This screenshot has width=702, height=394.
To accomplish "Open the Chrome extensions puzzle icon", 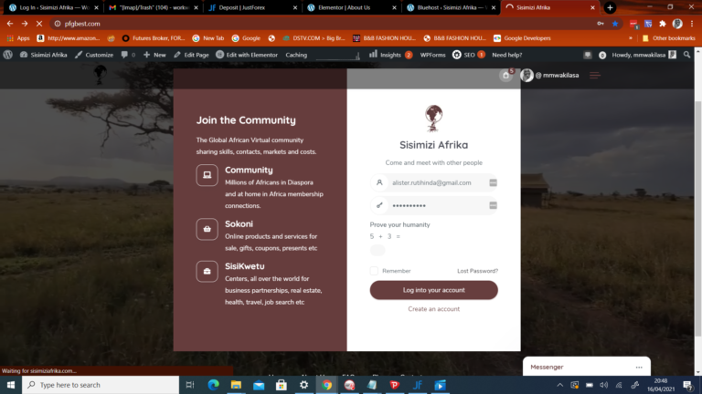I will (x=663, y=24).
